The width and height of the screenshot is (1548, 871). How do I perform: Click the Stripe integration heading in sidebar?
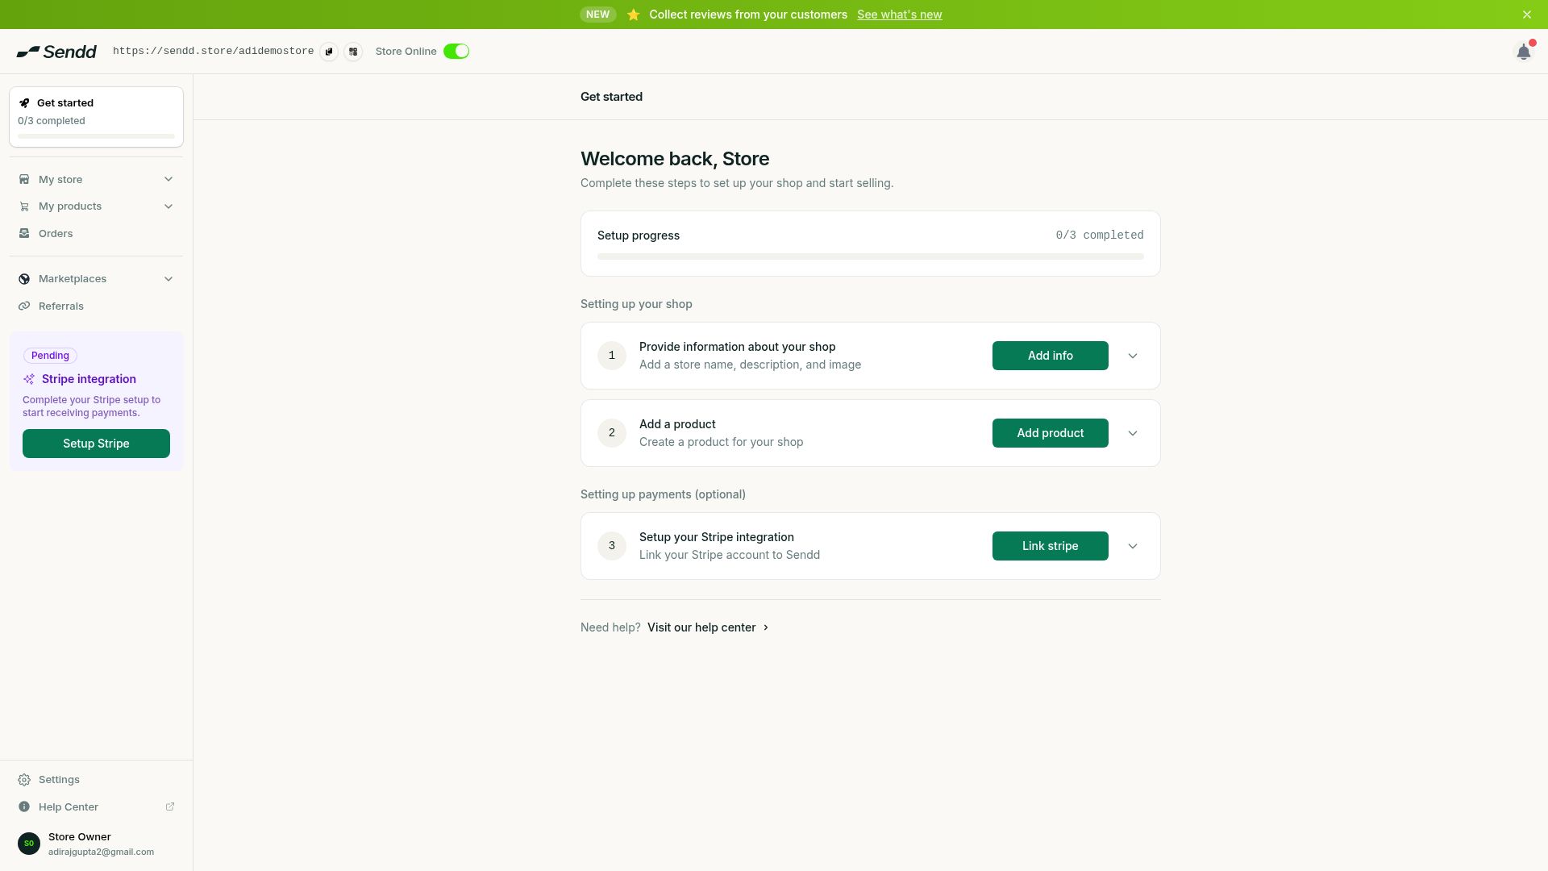89,379
